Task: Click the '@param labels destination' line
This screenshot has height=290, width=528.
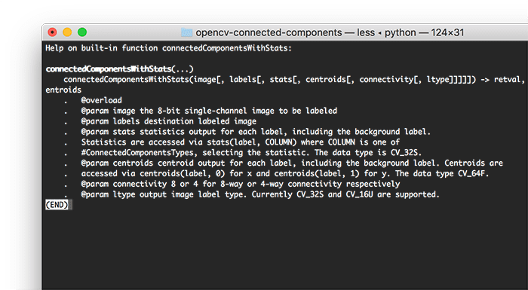Action: [169, 121]
